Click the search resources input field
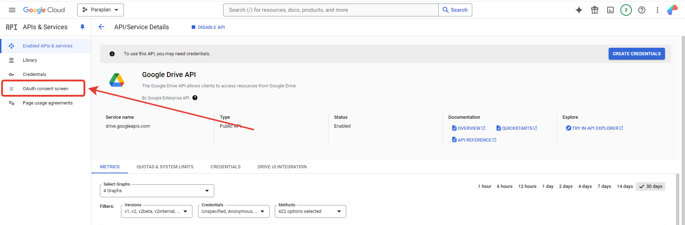Viewport: 685px width, 225px height. click(331, 10)
